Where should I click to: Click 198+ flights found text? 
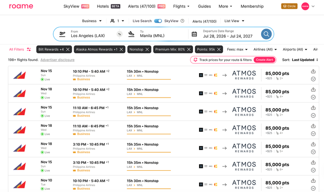pos(23,60)
